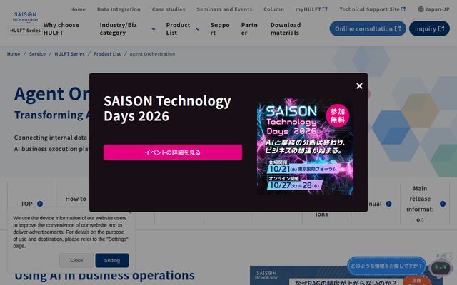
Task: Dismiss cookie notice with Close button
Action: click(x=76, y=260)
